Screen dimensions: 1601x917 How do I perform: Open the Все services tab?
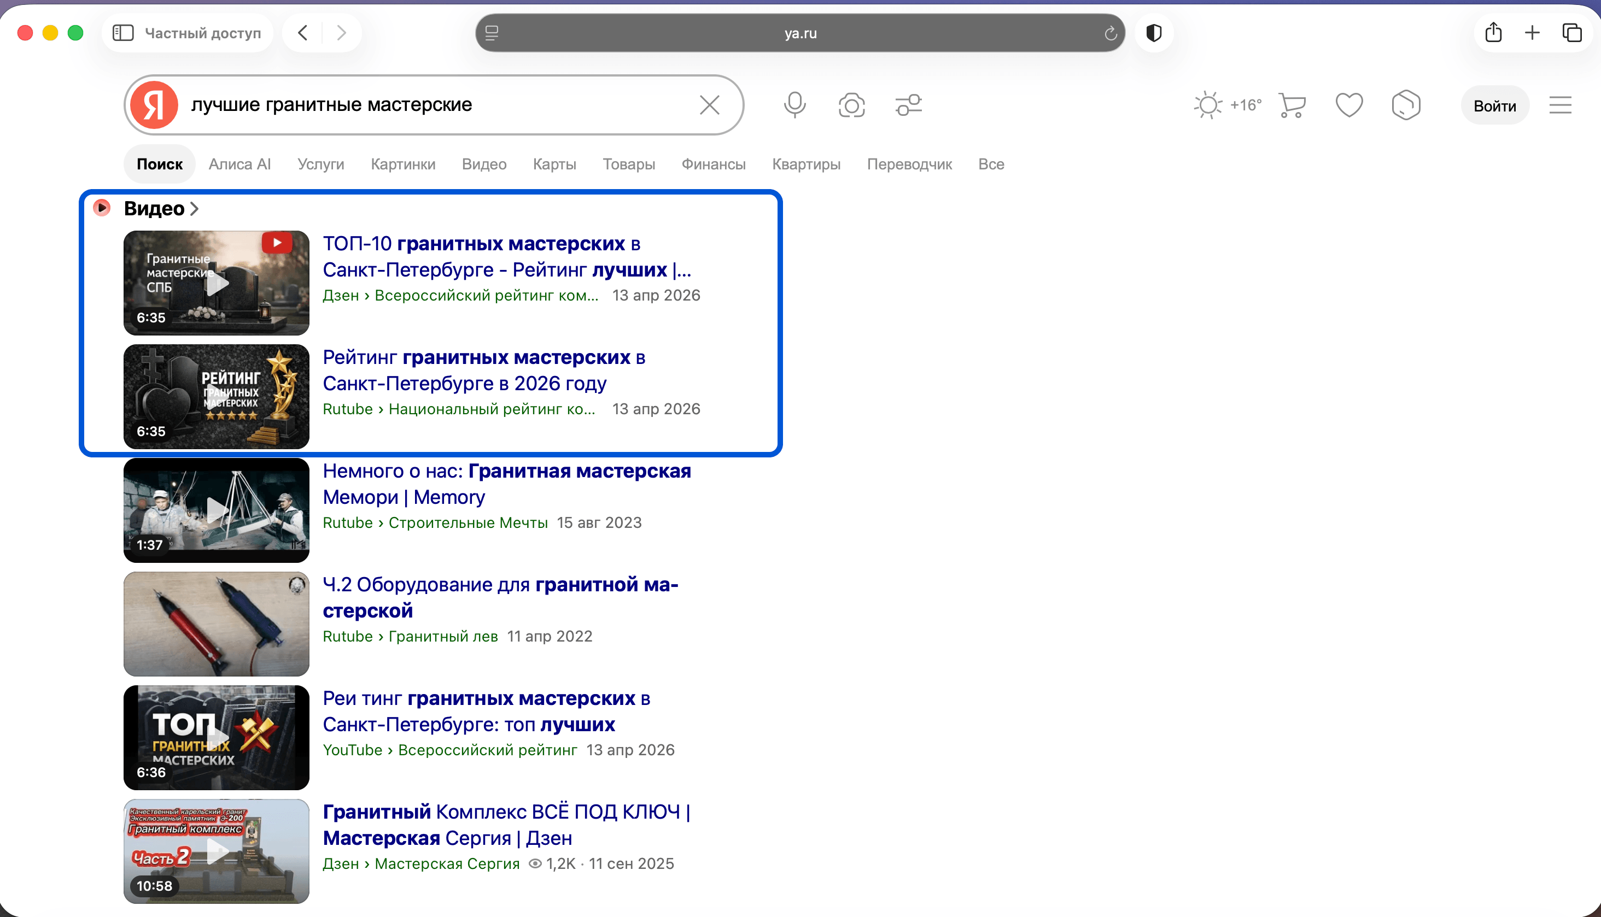[x=991, y=164]
